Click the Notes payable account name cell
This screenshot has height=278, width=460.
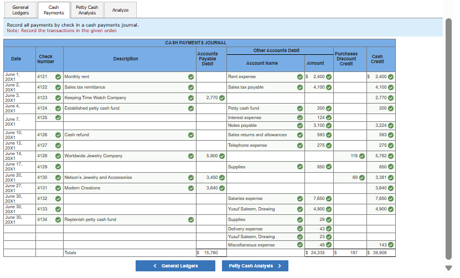tap(260, 126)
